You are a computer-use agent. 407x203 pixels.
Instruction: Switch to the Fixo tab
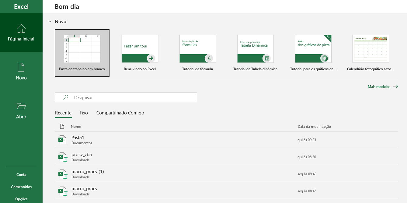coord(84,113)
